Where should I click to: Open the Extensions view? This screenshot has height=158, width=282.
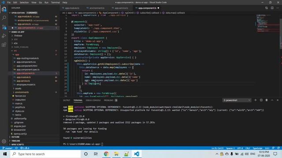(4, 45)
